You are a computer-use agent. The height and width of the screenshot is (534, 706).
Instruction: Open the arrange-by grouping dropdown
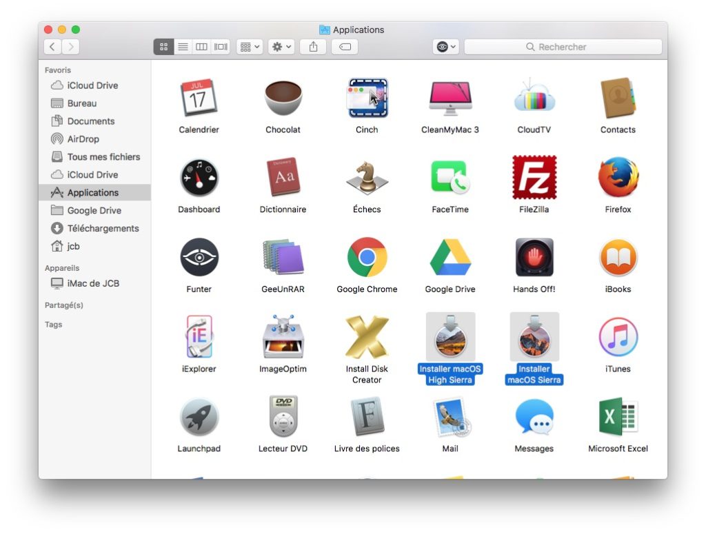[x=250, y=47]
